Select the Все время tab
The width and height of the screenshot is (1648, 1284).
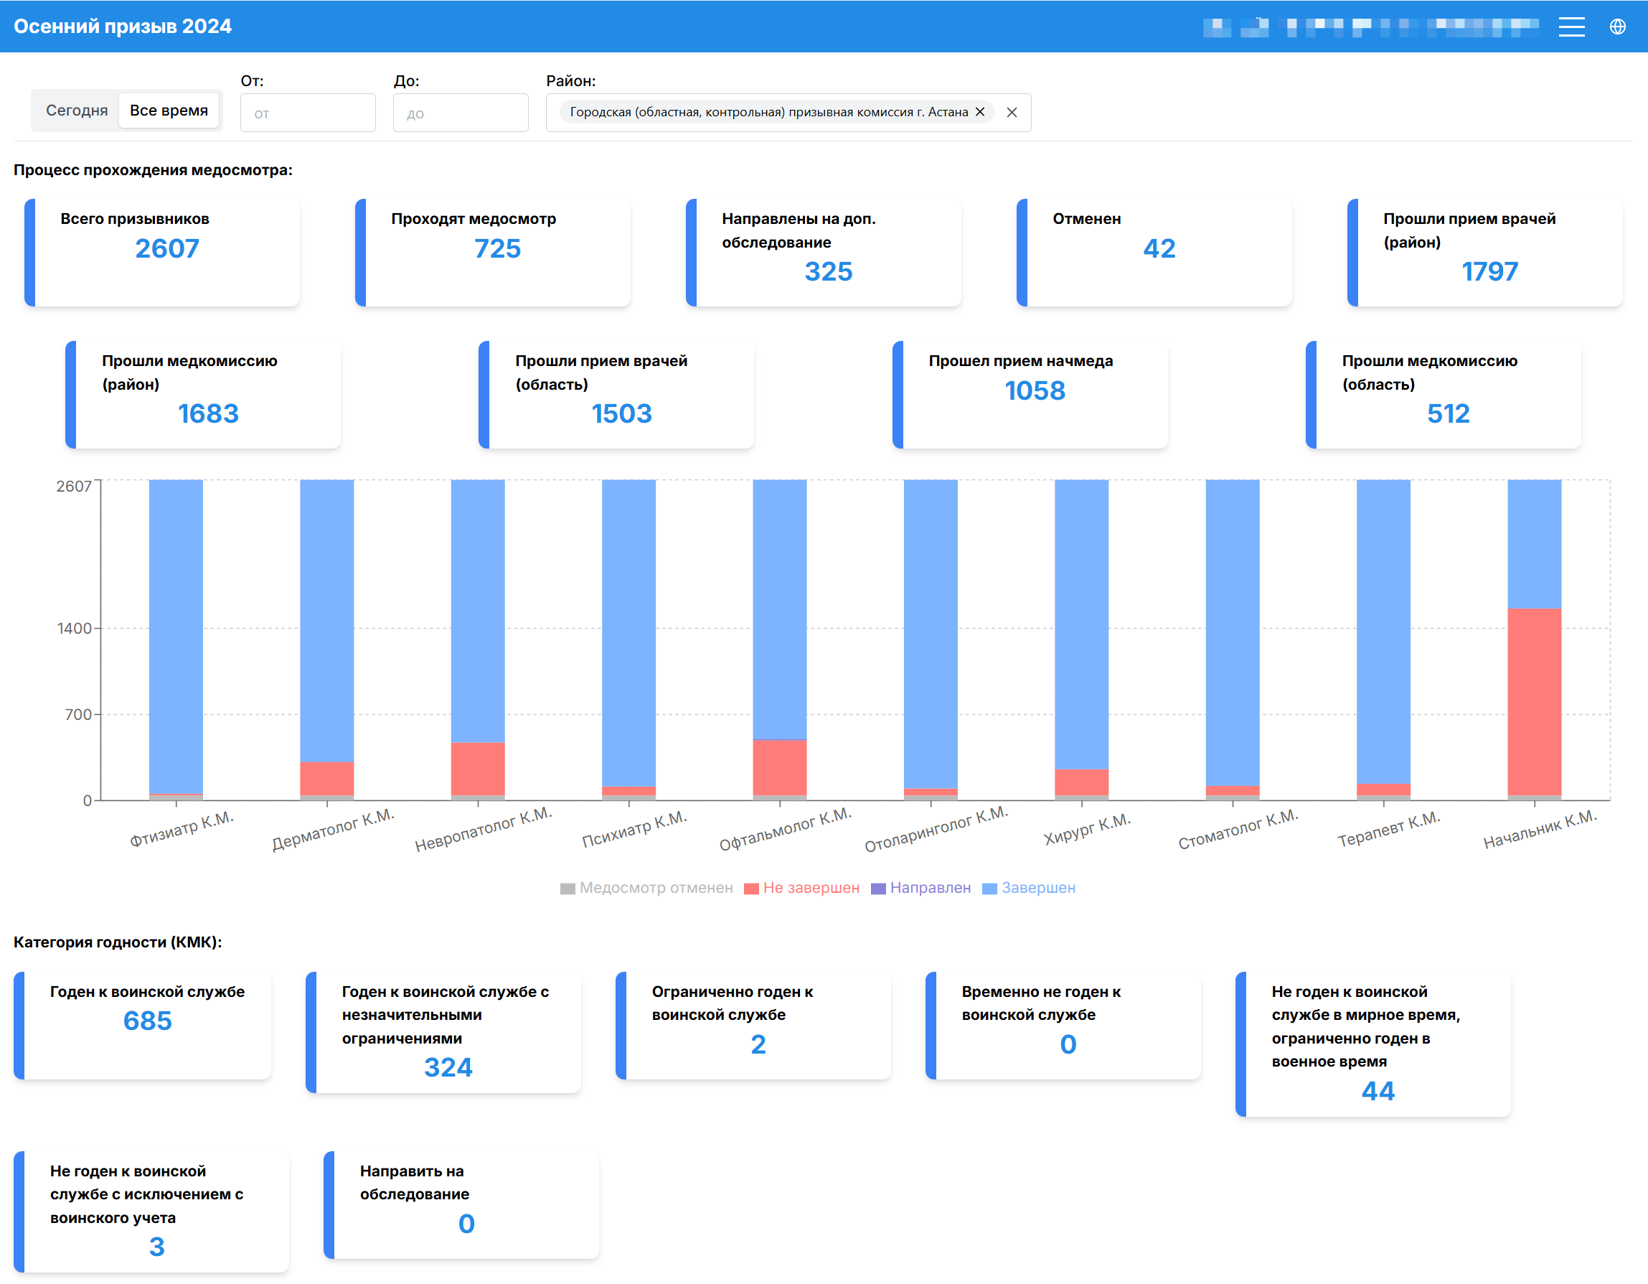[x=169, y=111]
